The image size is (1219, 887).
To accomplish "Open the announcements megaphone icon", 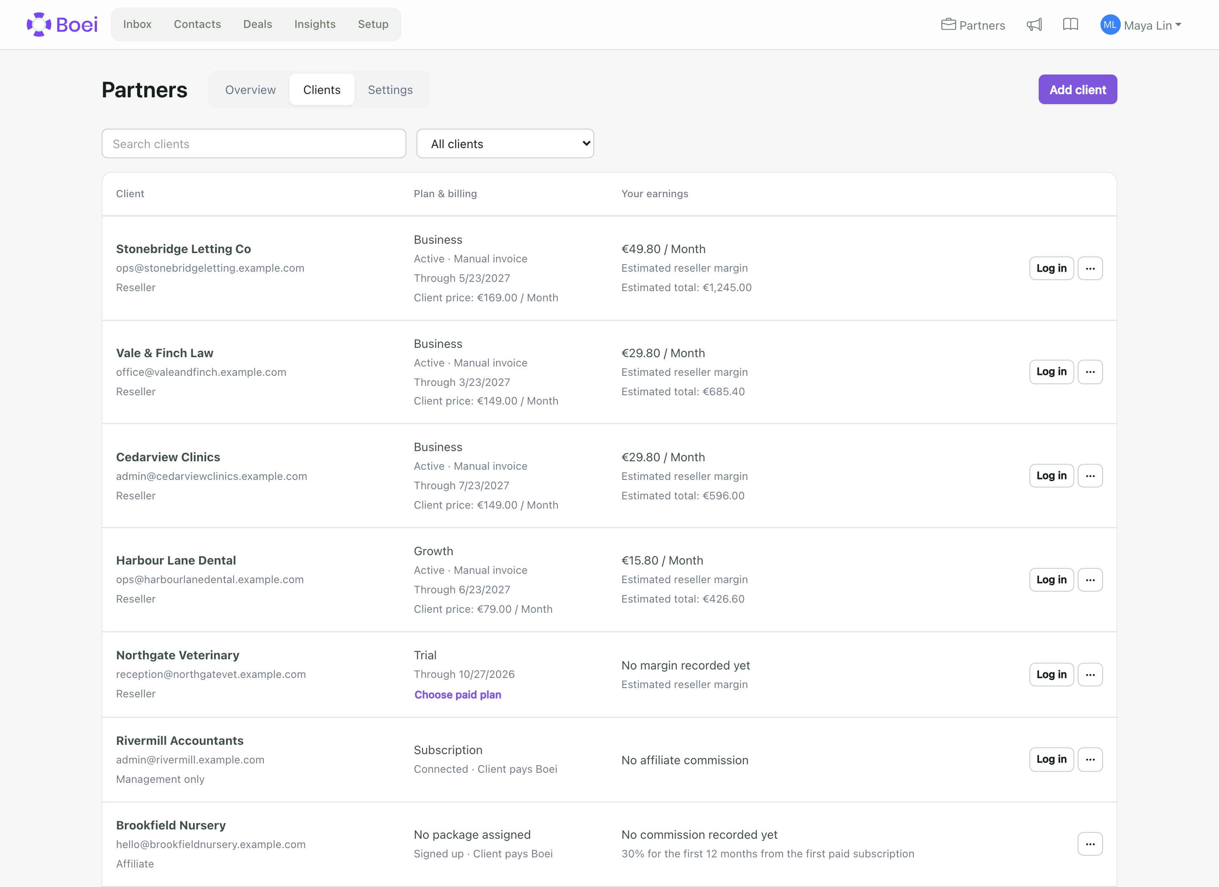I will point(1034,25).
